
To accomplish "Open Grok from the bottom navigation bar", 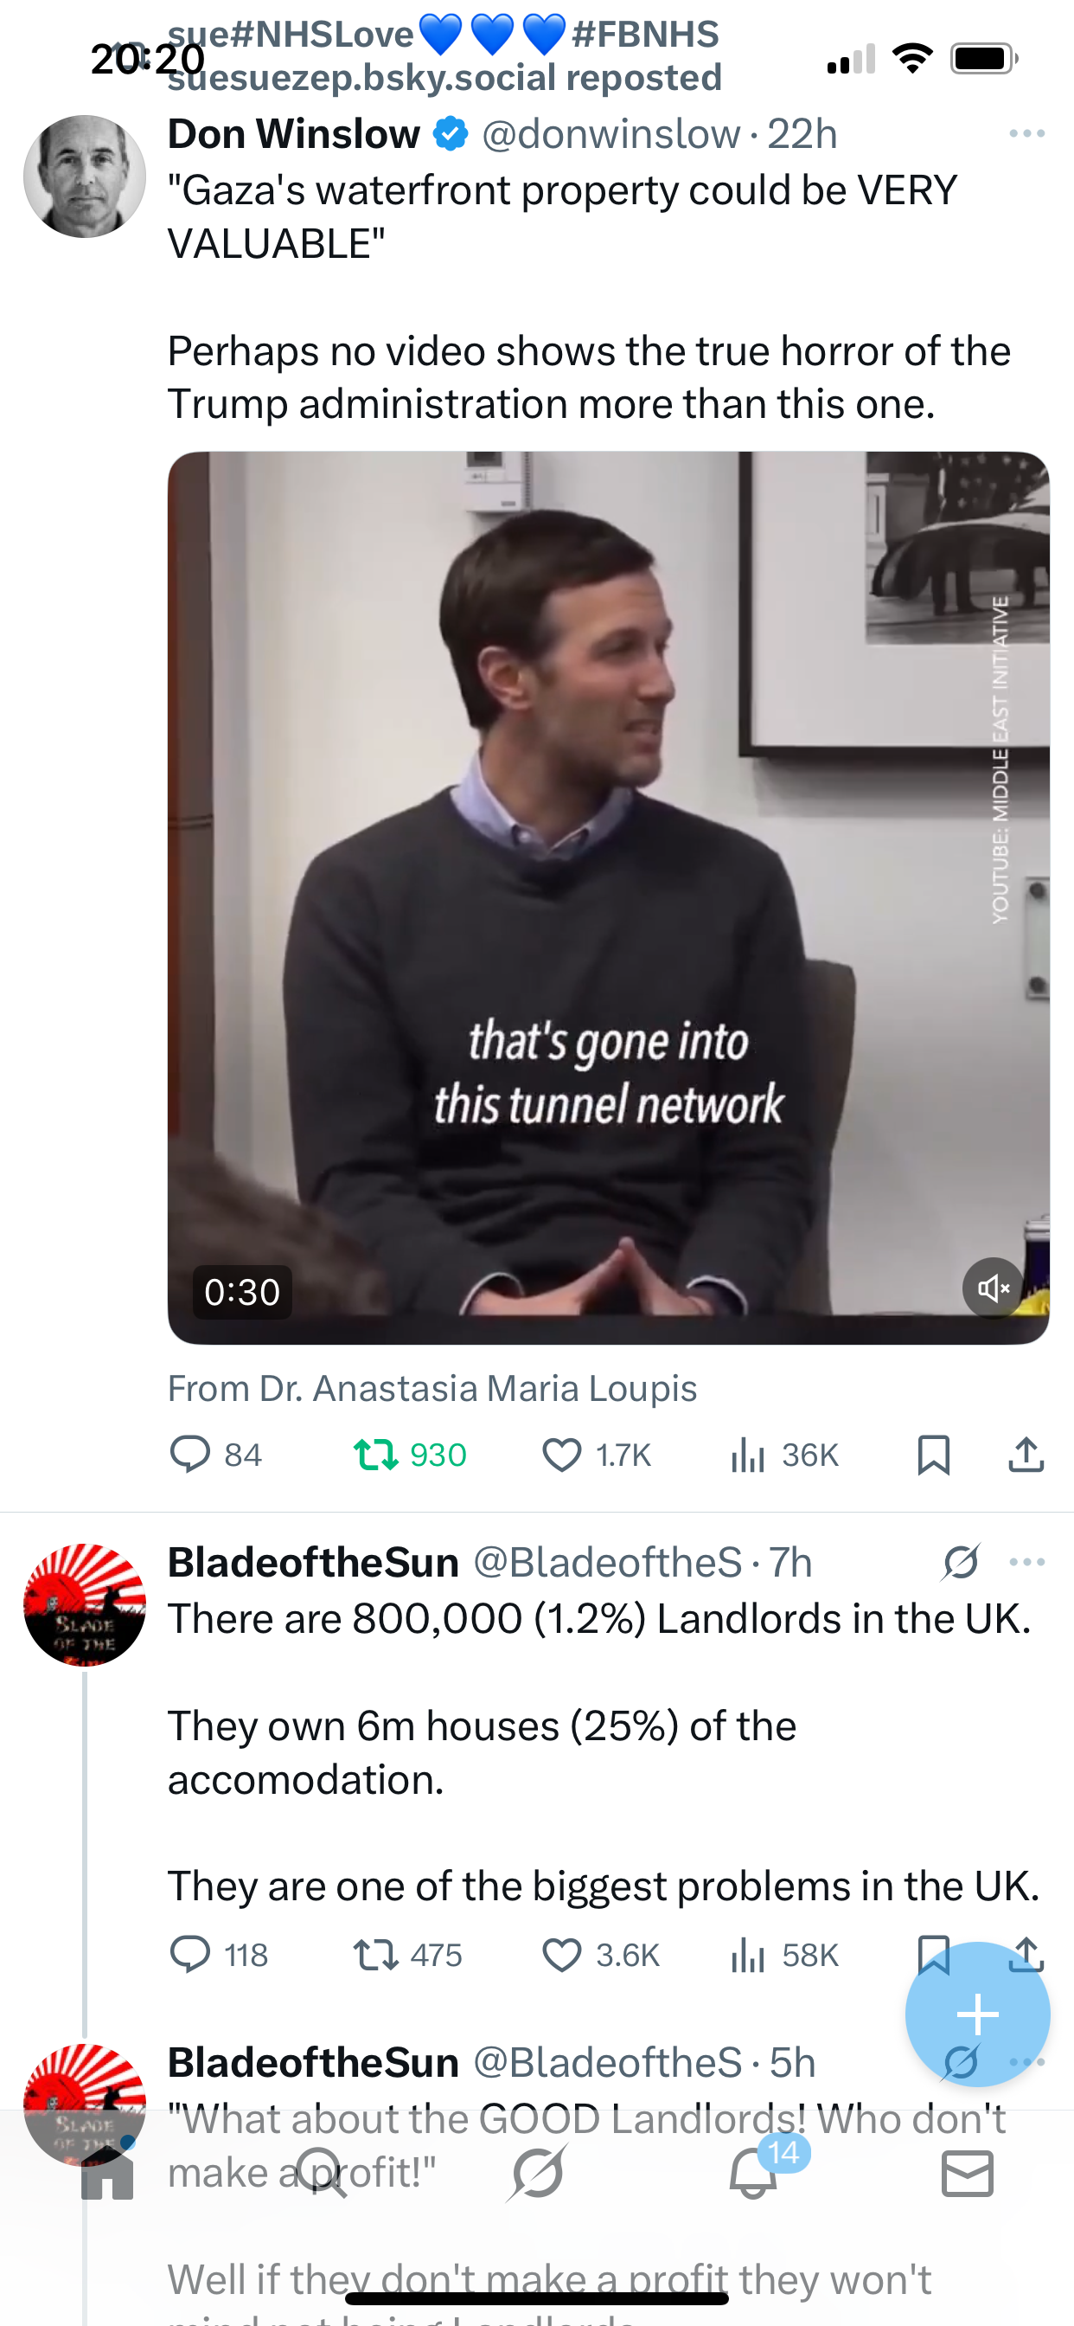I will [537, 2174].
